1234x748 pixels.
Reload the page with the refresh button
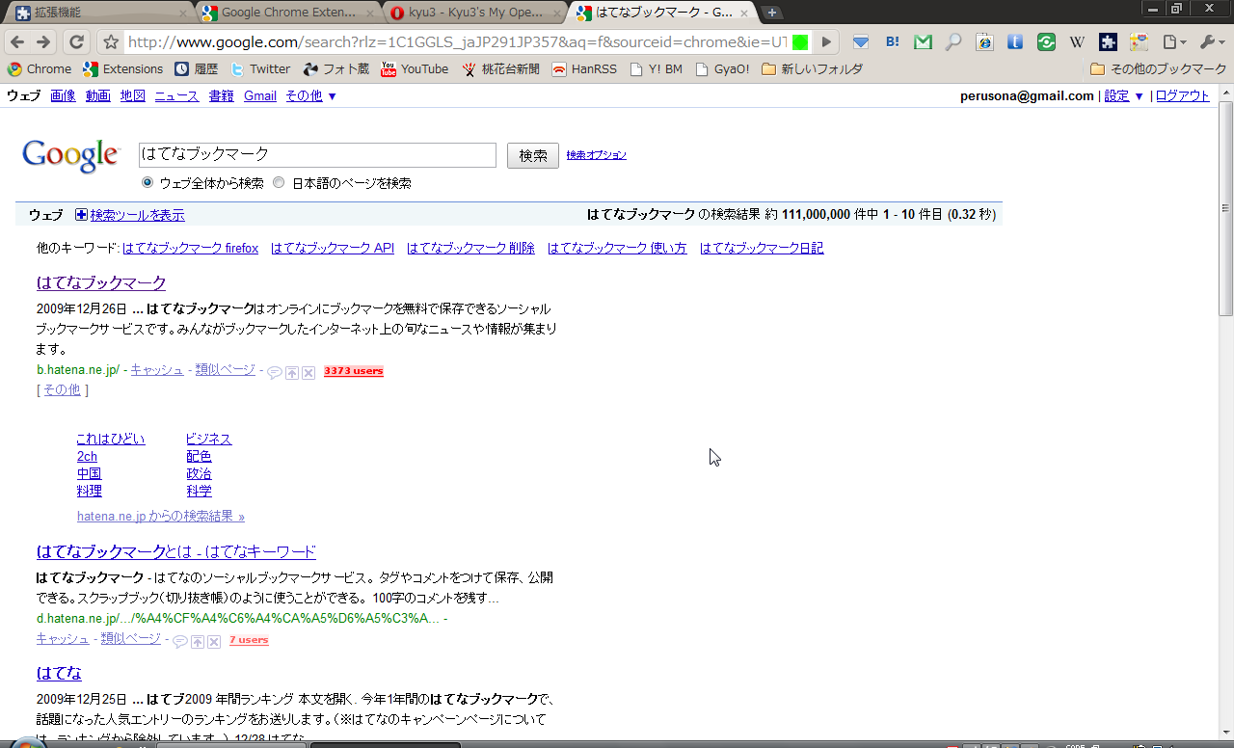click(77, 42)
